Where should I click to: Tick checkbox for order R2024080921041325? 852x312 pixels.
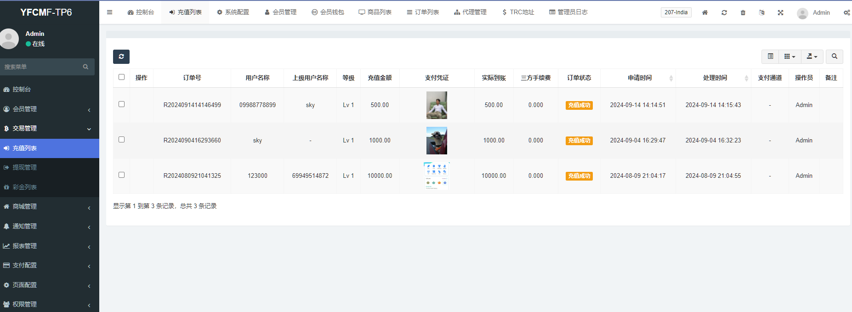click(121, 175)
